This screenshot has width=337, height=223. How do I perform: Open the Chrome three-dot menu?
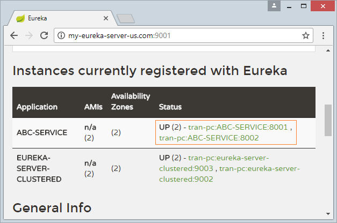(323, 35)
